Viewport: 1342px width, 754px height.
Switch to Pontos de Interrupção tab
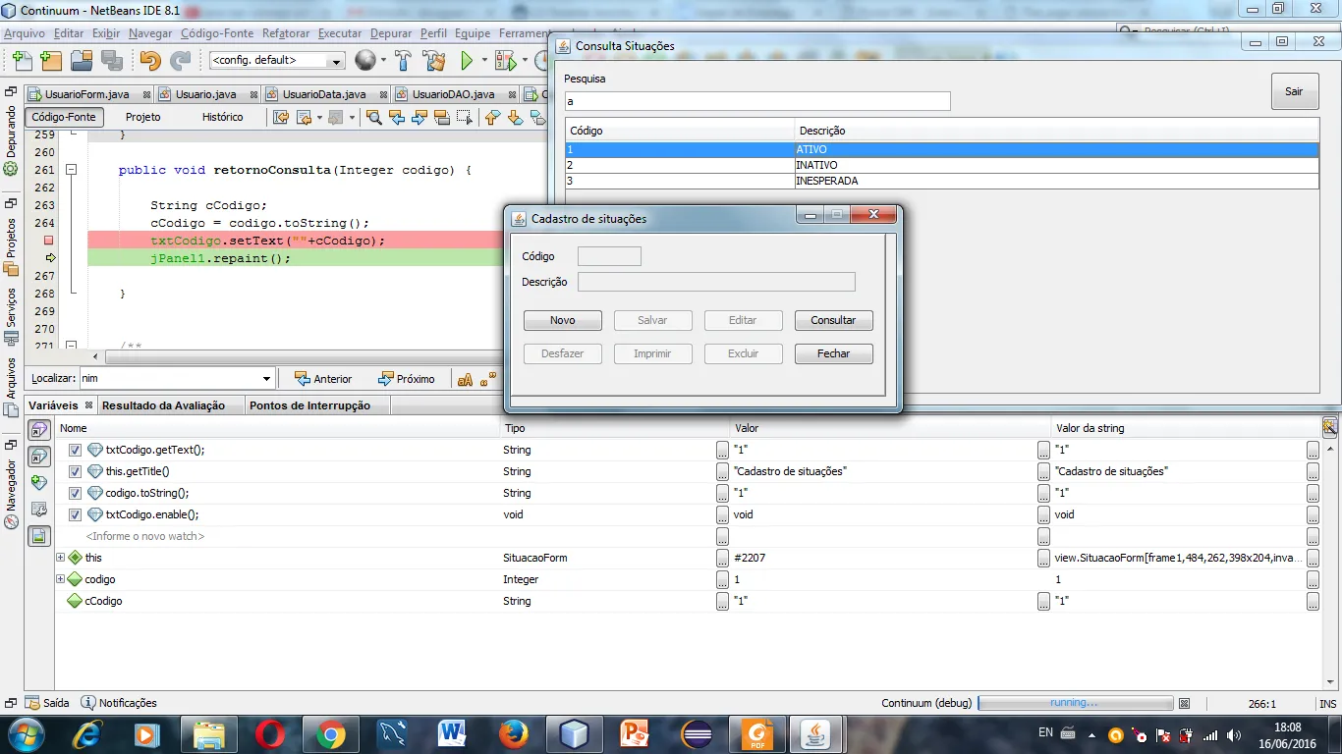(309, 405)
